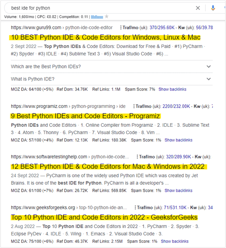Click the GeeksforGeeks traffic value 71/531.10K
Image resolution: width=226 pixels, height=248 pixels.
pyautogui.click(x=175, y=207)
